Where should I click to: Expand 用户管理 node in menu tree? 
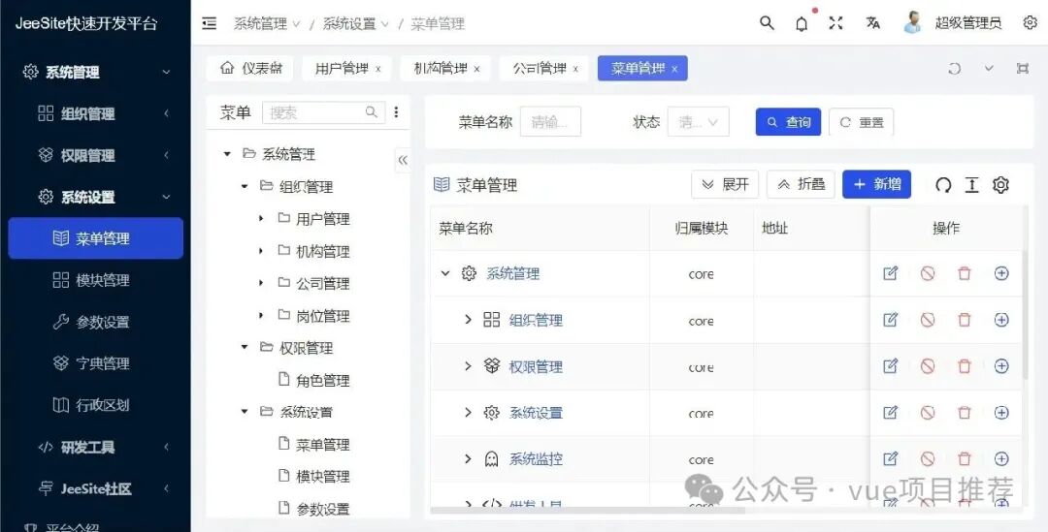[x=261, y=219]
